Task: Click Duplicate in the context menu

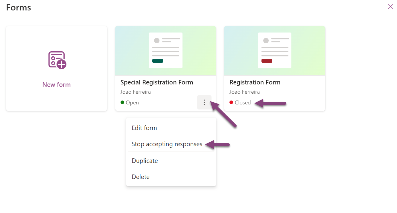Action: click(x=145, y=161)
